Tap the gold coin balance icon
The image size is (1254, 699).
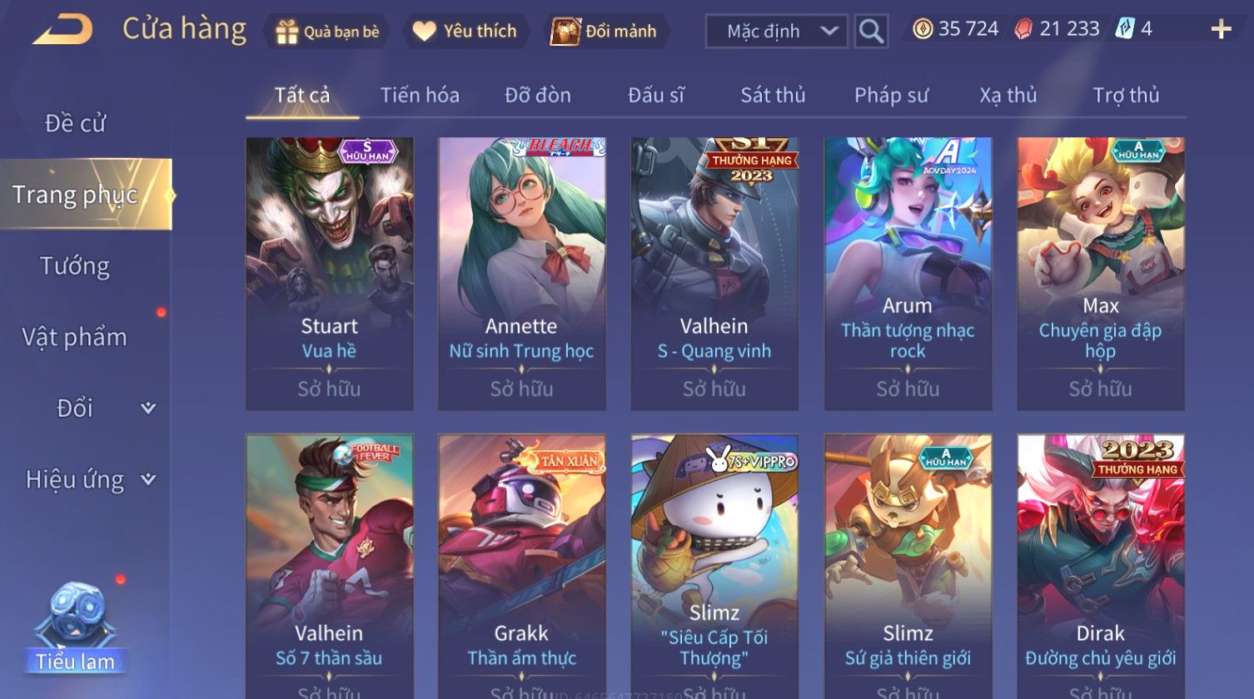(x=923, y=29)
